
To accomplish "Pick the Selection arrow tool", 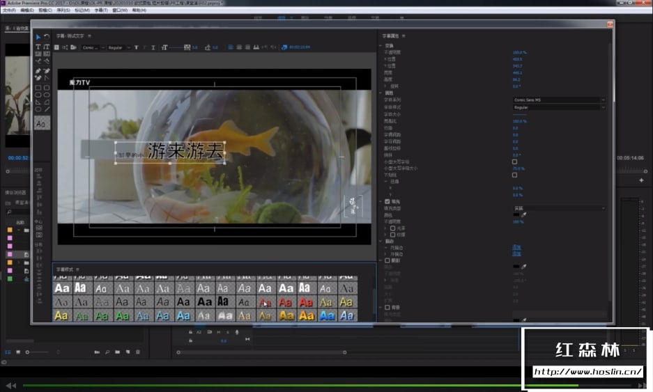I will (38, 37).
